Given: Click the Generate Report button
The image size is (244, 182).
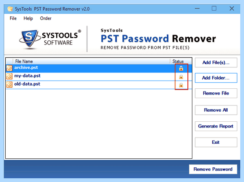Looking at the screenshot, I should (x=216, y=126).
